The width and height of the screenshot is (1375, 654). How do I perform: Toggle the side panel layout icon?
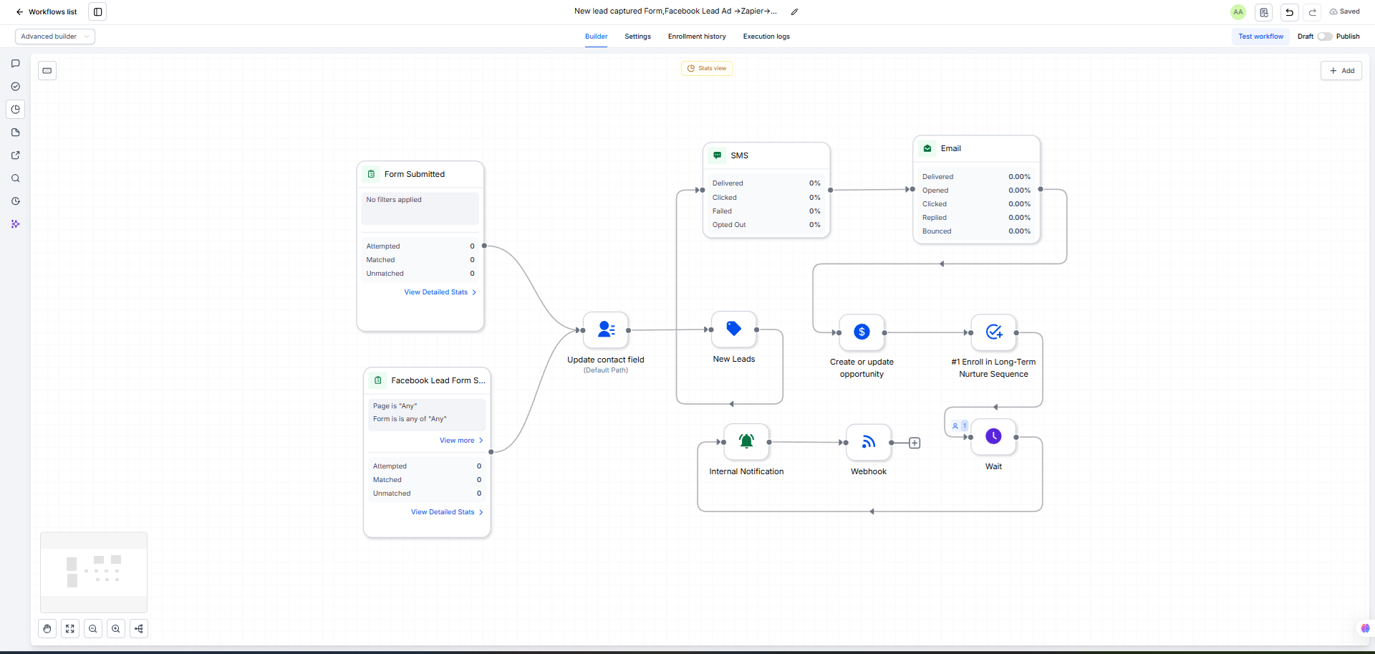[x=98, y=11]
